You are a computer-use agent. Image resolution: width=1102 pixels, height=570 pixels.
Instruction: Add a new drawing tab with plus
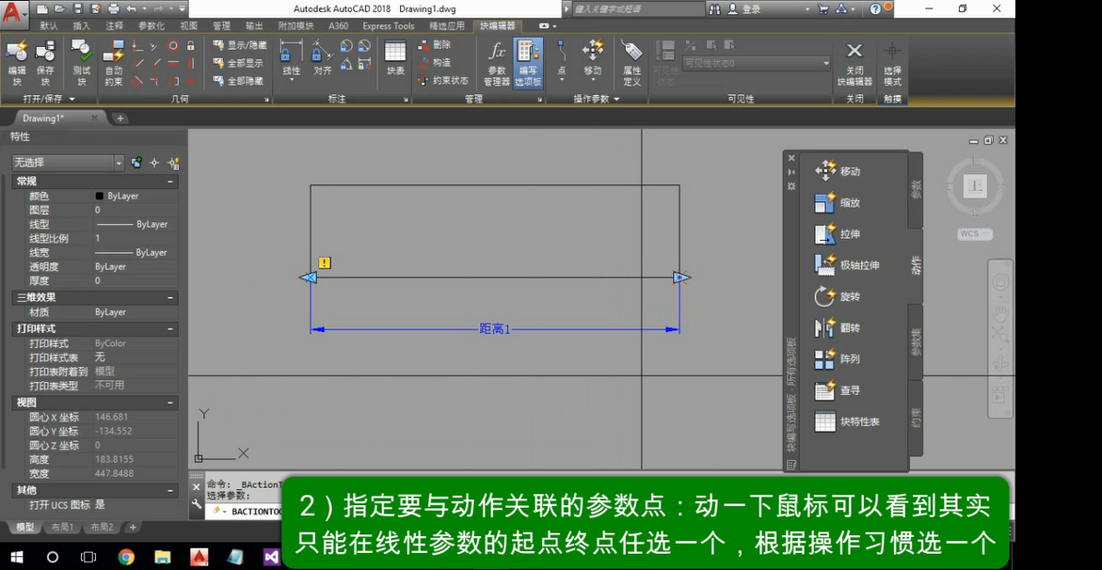point(120,119)
